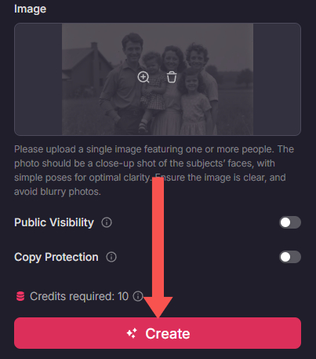Click the Public Visibility label

pos(54,222)
